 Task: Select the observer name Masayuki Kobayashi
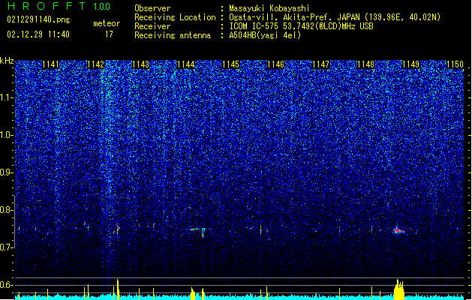tap(269, 8)
